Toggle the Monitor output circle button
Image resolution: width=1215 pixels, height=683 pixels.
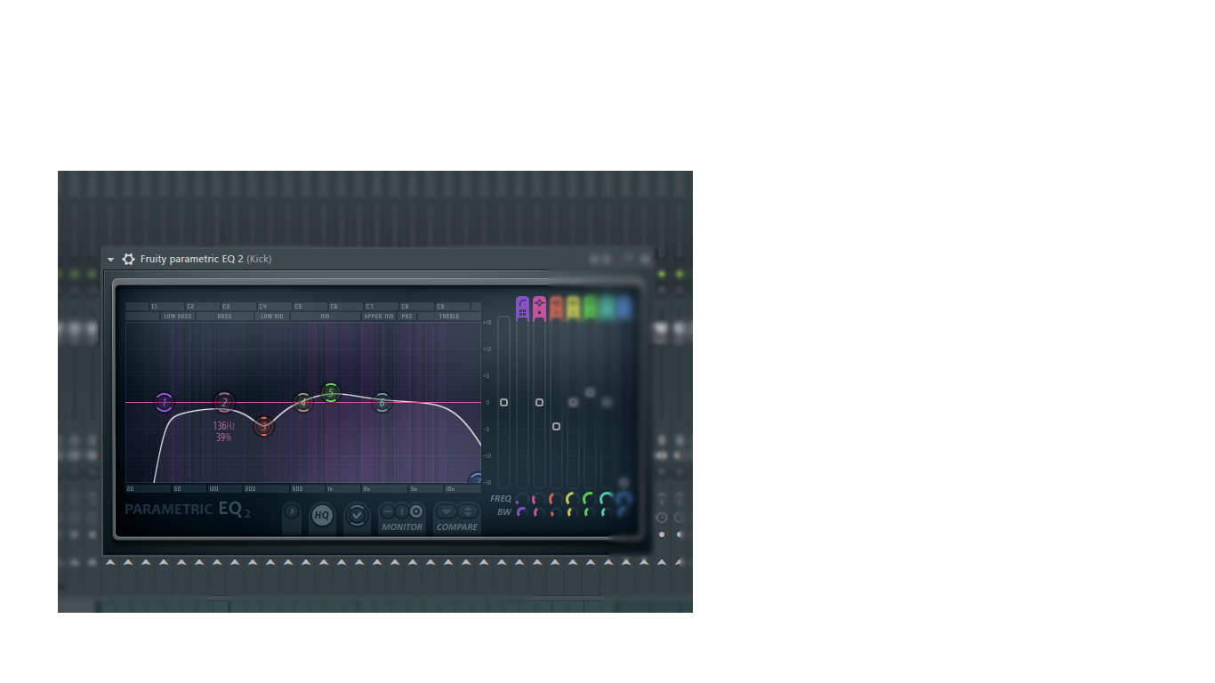click(415, 513)
